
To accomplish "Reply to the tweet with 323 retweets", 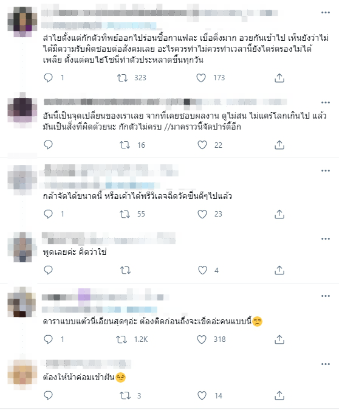I will [48, 78].
